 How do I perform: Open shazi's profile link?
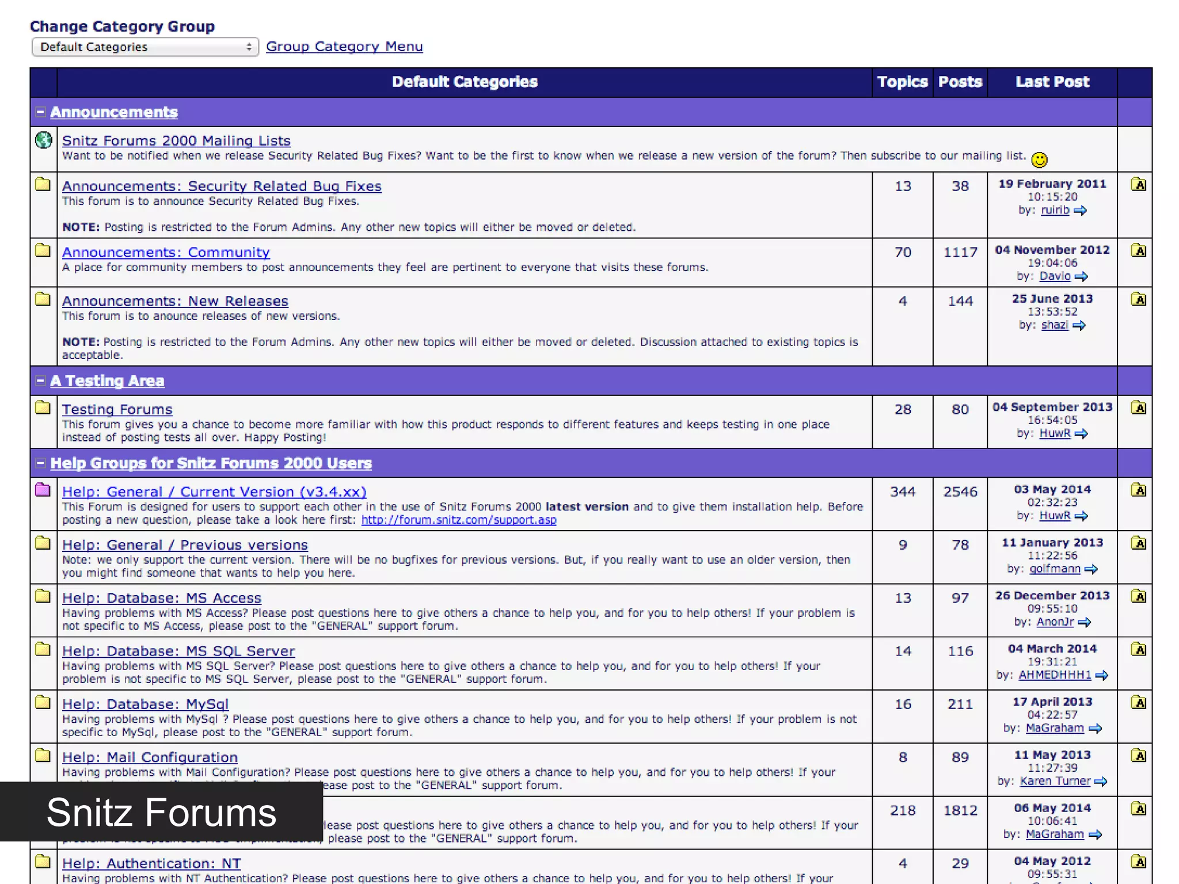(x=1055, y=325)
